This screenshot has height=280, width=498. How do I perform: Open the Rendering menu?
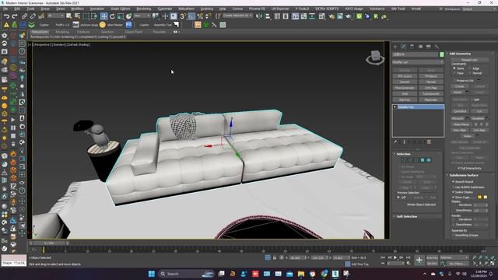click(x=143, y=9)
